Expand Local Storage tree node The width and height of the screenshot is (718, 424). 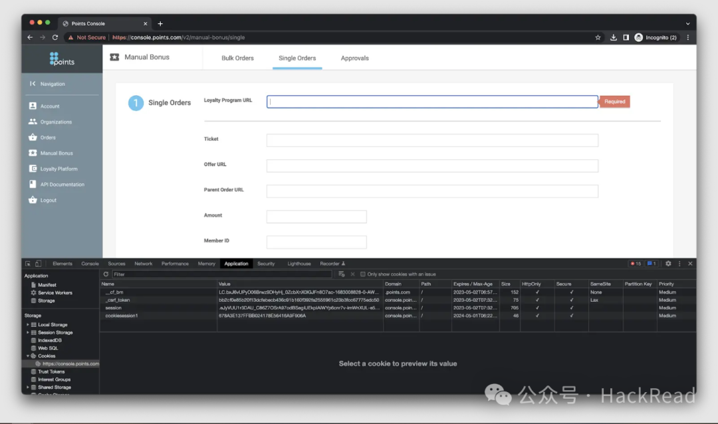click(27, 324)
